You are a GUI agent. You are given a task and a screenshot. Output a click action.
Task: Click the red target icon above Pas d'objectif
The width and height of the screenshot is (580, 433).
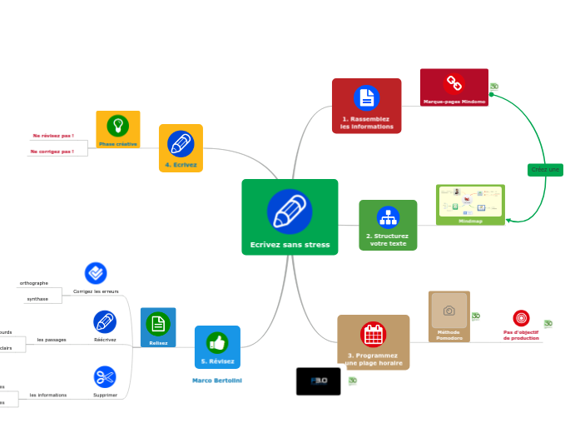(x=521, y=318)
